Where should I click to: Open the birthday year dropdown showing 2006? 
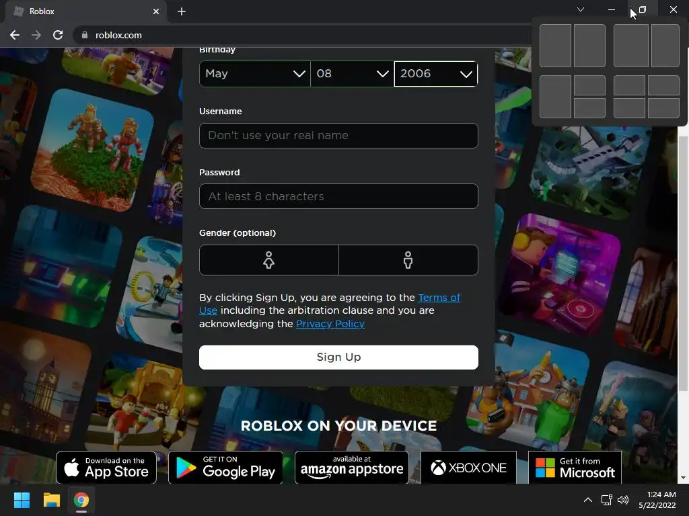436,74
